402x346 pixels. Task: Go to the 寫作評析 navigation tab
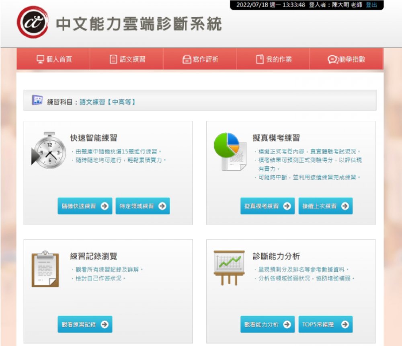[200, 60]
